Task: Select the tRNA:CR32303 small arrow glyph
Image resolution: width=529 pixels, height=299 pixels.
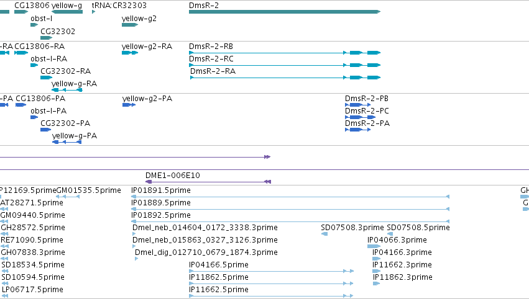Action: click(93, 12)
